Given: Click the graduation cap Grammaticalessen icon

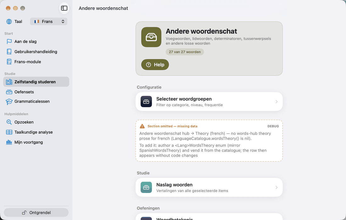Looking at the screenshot, I should coord(9,102).
